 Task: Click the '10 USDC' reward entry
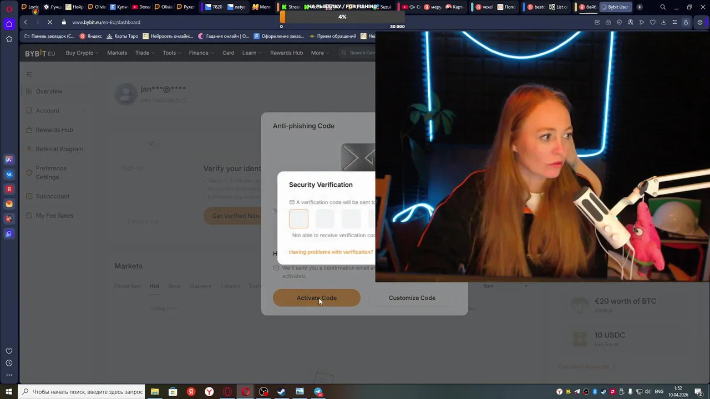[x=610, y=335]
